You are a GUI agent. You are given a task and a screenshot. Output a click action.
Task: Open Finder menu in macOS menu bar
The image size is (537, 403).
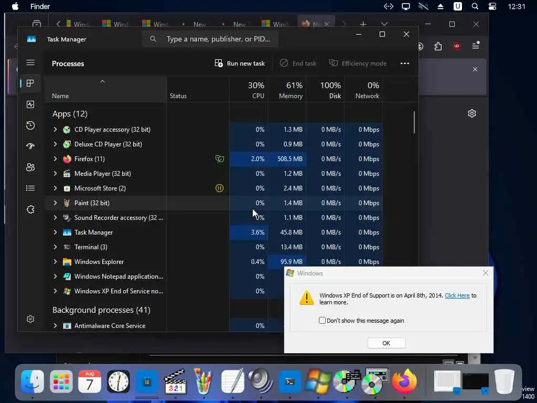pos(40,6)
